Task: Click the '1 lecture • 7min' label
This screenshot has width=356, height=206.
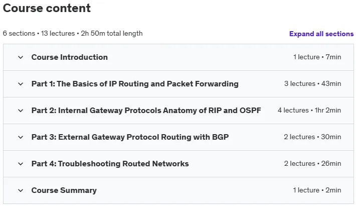Action: (317, 57)
